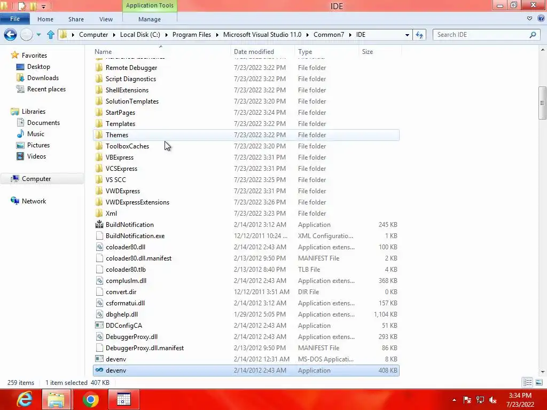Screen dimensions: 547x410
Task: Click the dbghelp.dll file icon
Action: click(x=99, y=314)
